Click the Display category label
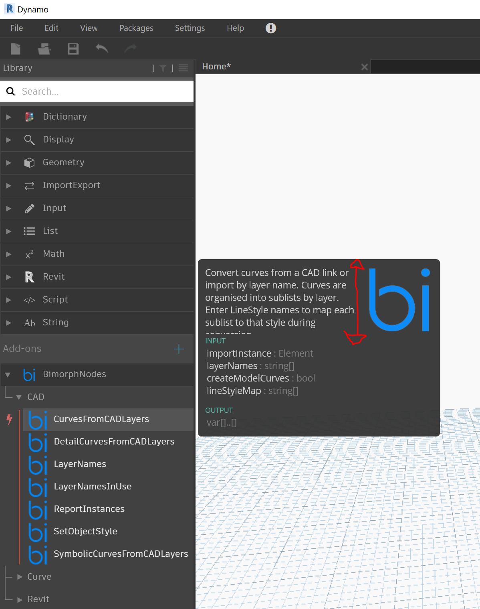This screenshot has height=609, width=480. pyautogui.click(x=58, y=139)
